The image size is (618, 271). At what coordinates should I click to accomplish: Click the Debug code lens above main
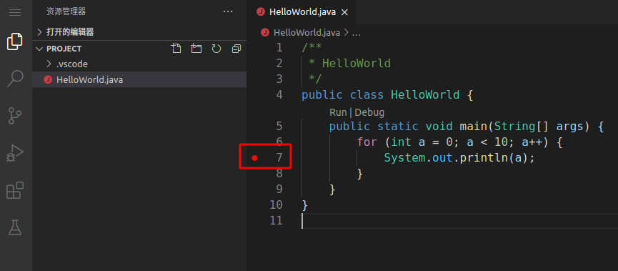coord(369,112)
